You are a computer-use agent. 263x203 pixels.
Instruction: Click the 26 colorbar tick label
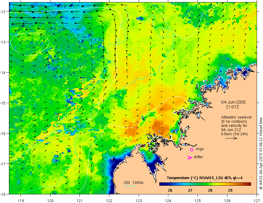[170, 190]
